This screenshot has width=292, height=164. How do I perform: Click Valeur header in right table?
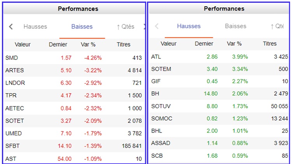coord(168,44)
